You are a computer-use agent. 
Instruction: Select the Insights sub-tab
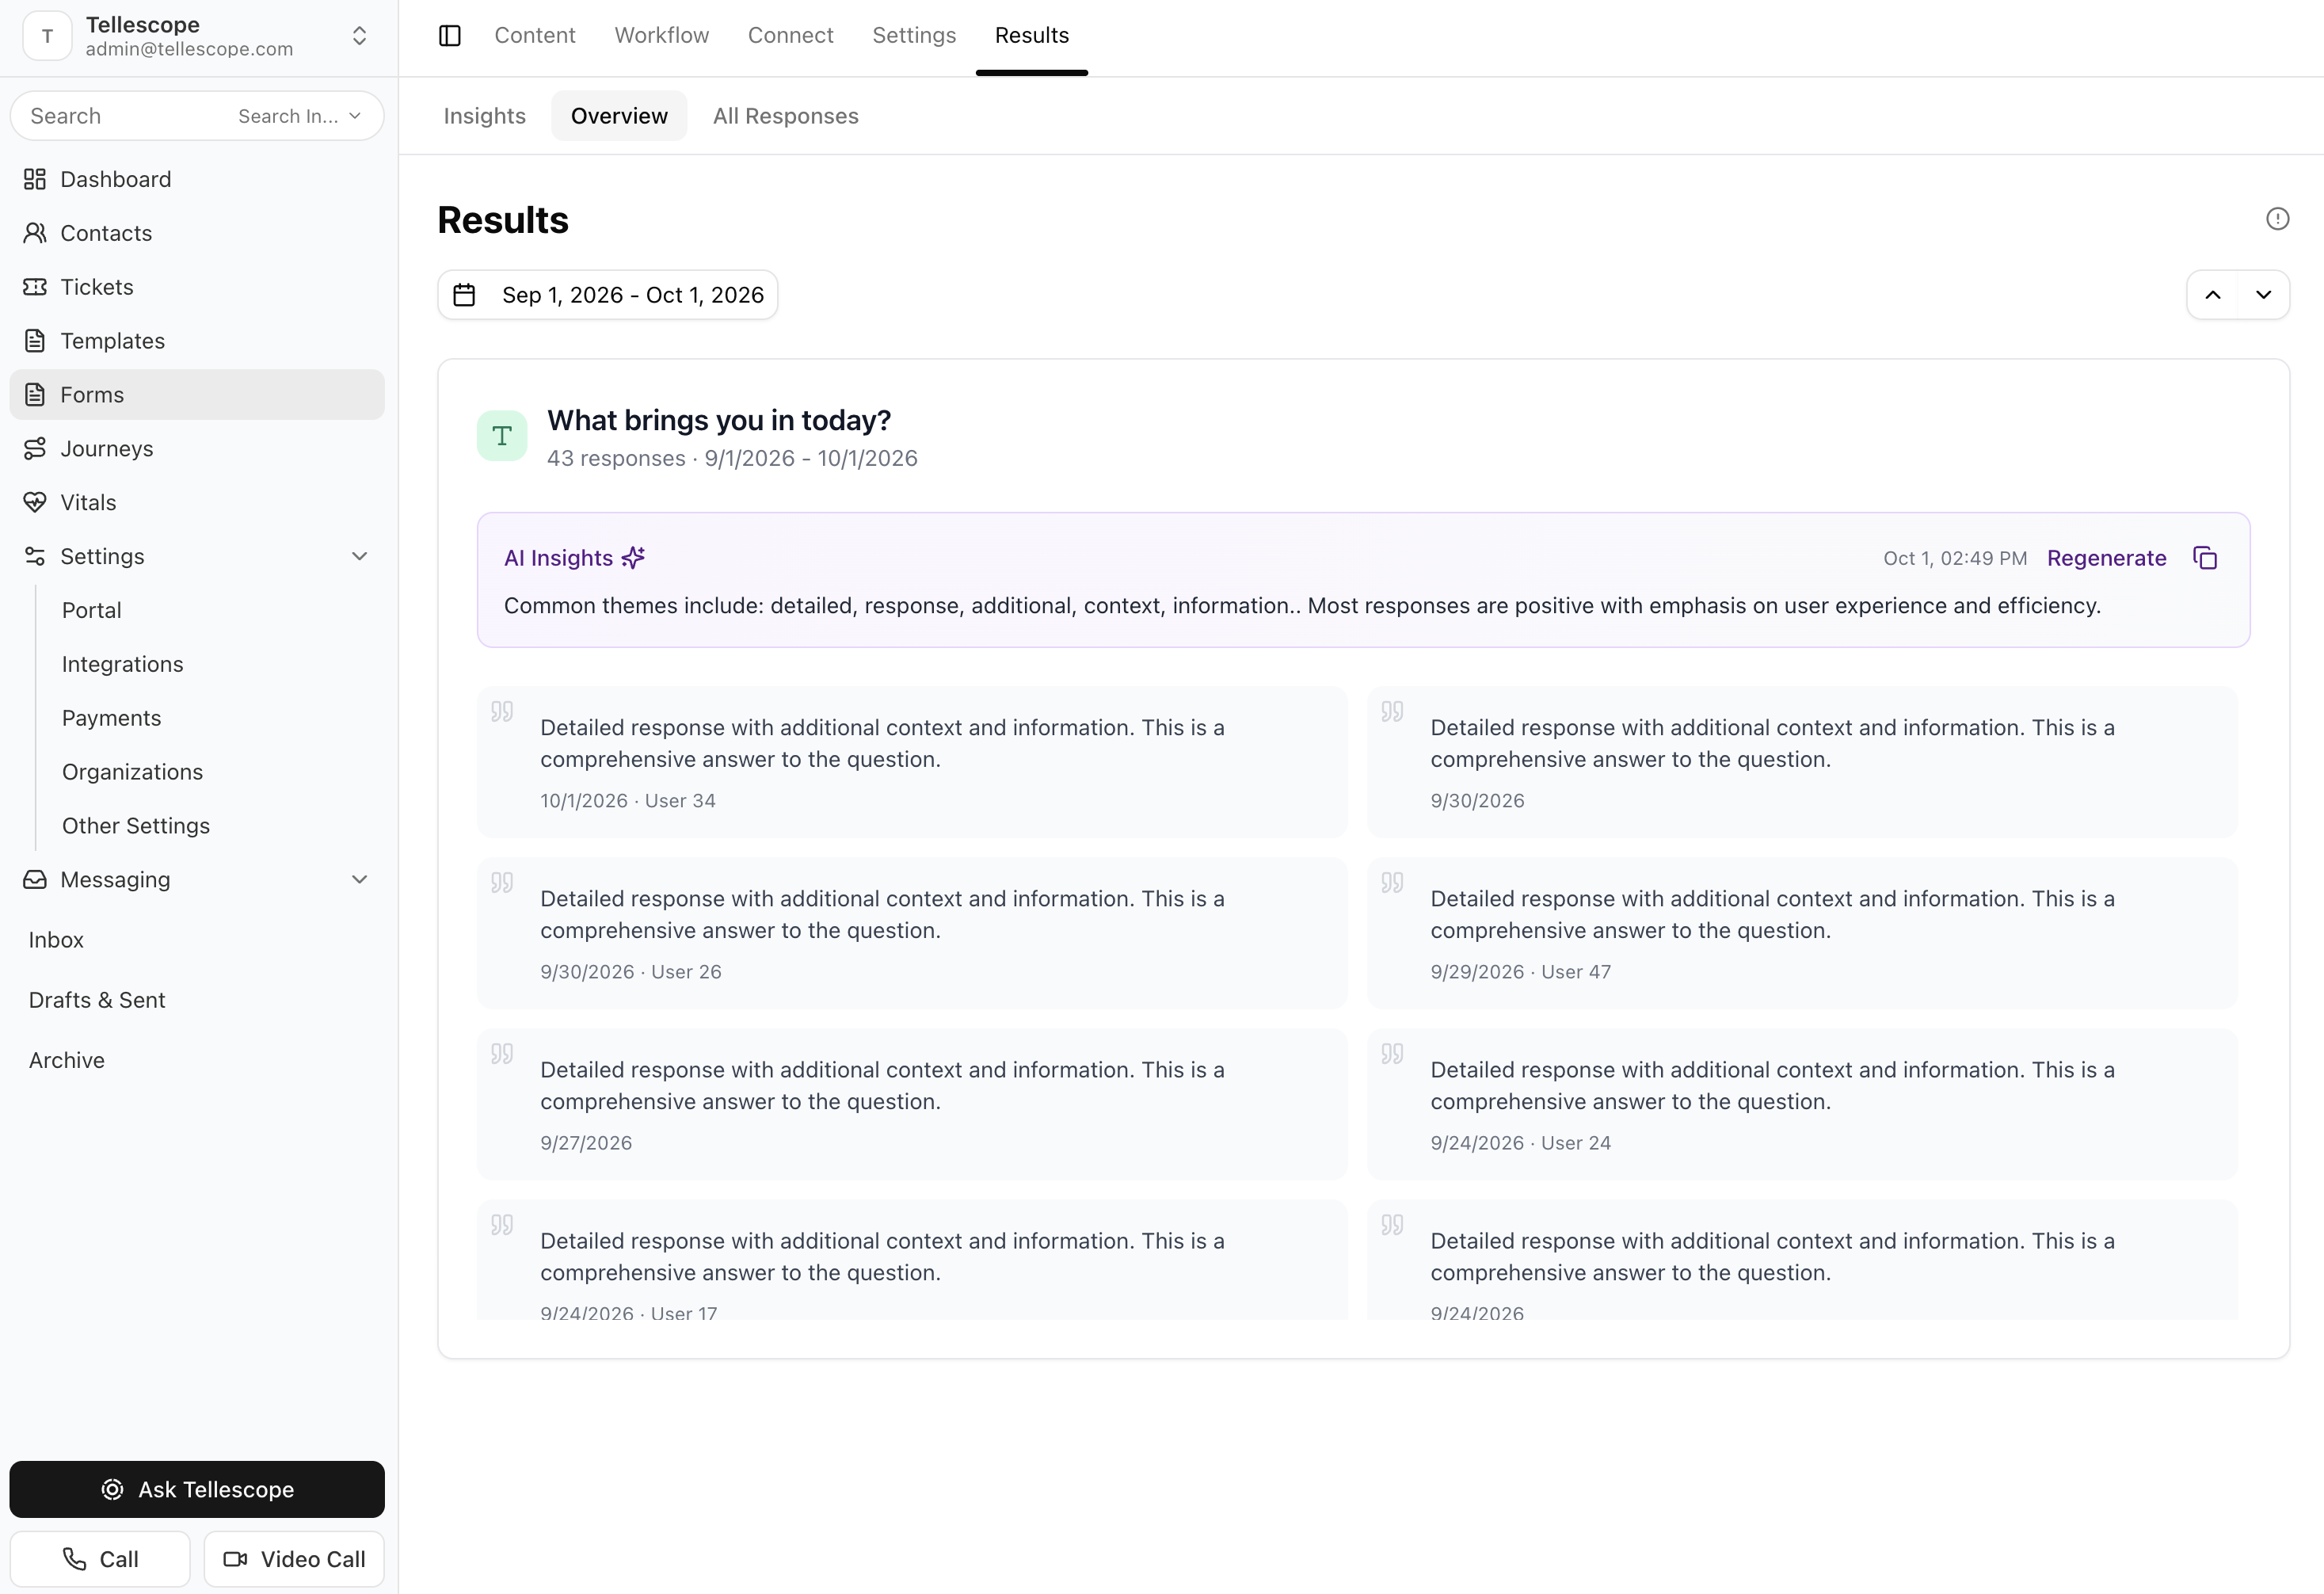(x=484, y=116)
